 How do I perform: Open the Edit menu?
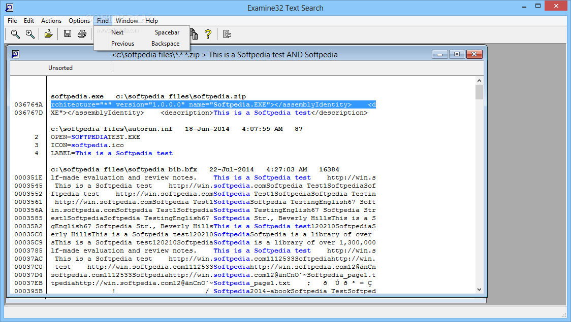[29, 21]
